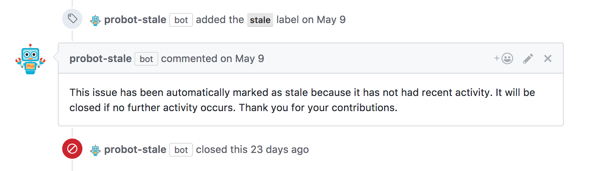
Task: Open probot-stale profile in comment header
Action: pyautogui.click(x=100, y=58)
